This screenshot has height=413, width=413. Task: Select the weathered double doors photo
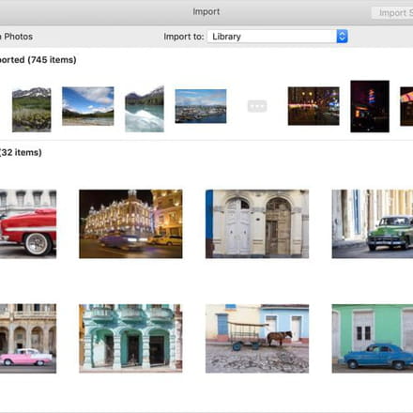[257, 224]
